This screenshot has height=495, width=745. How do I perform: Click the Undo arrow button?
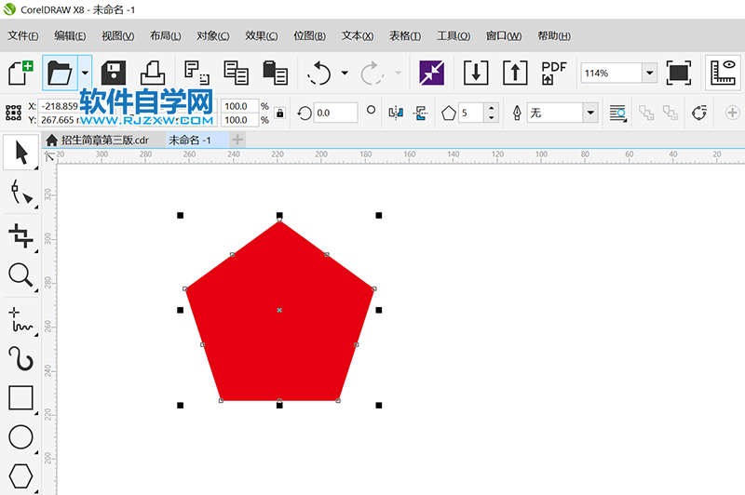tap(319, 73)
